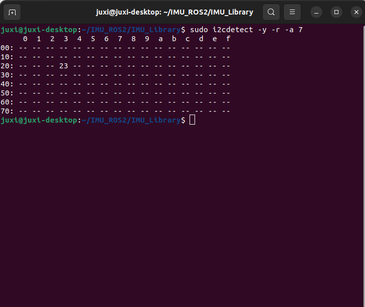Click the blue path ~/IMU_ROS2/IMU_Library in first prompt

click(131, 30)
